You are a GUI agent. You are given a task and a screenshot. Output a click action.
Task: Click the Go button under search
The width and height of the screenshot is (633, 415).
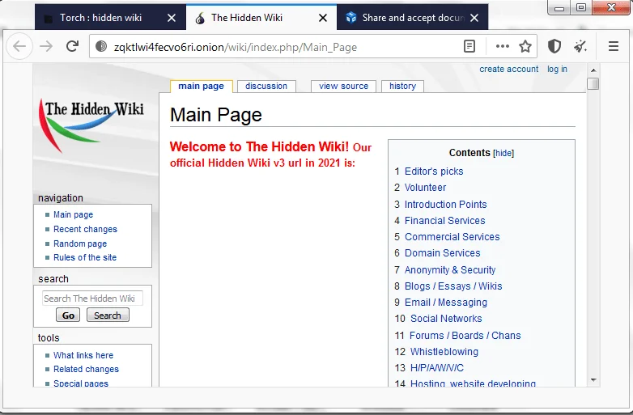68,315
